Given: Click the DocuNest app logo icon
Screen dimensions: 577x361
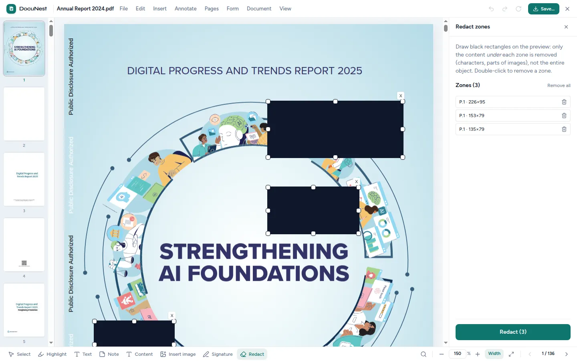Looking at the screenshot, I should pos(11,8).
